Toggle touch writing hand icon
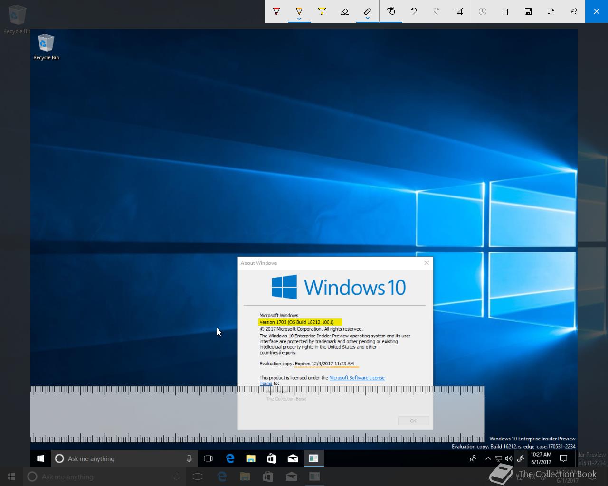608x486 pixels. pyautogui.click(x=391, y=11)
